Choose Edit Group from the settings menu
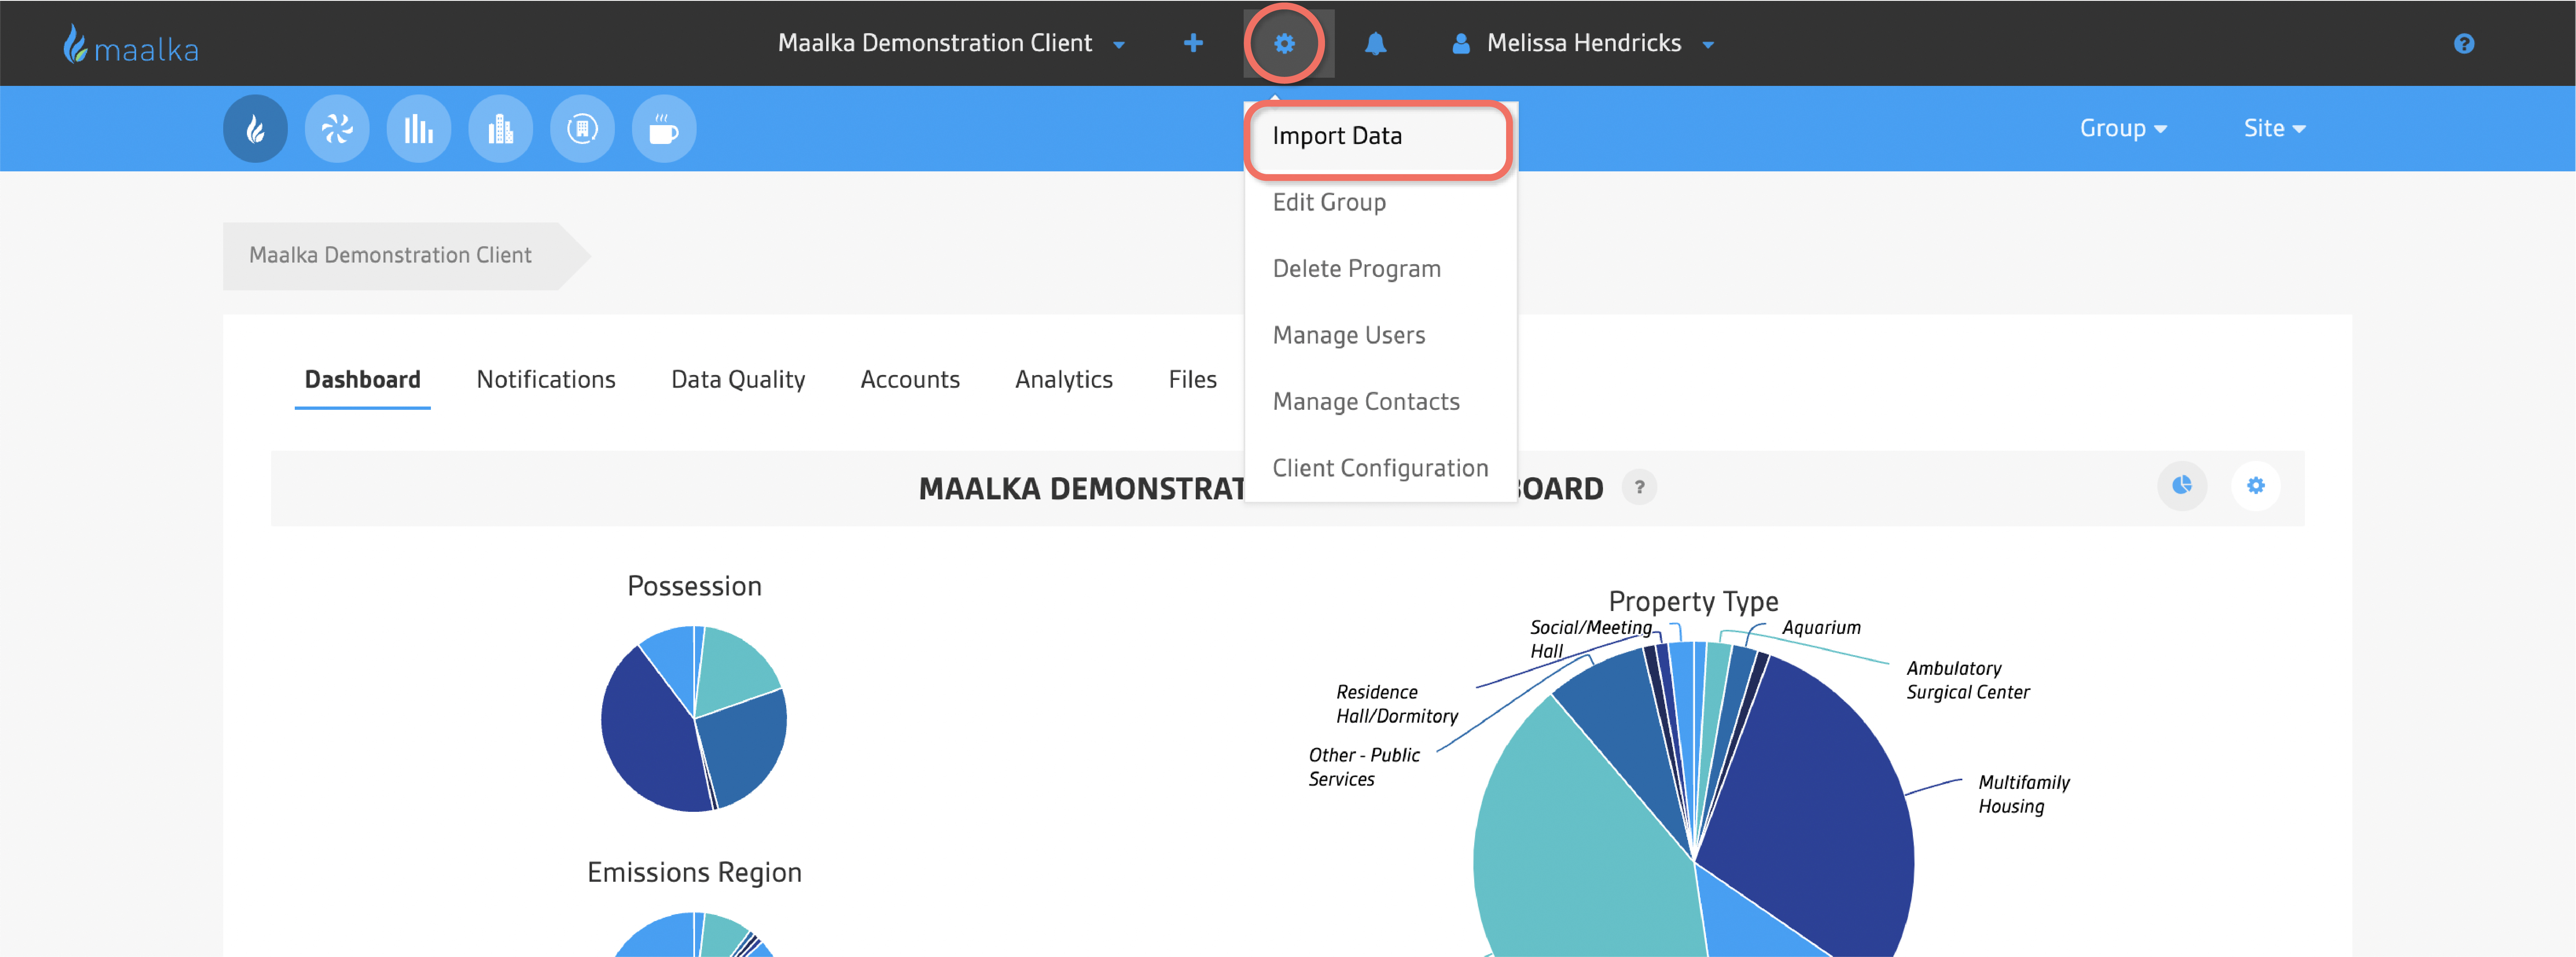Image resolution: width=2576 pixels, height=957 pixels. [1380, 202]
